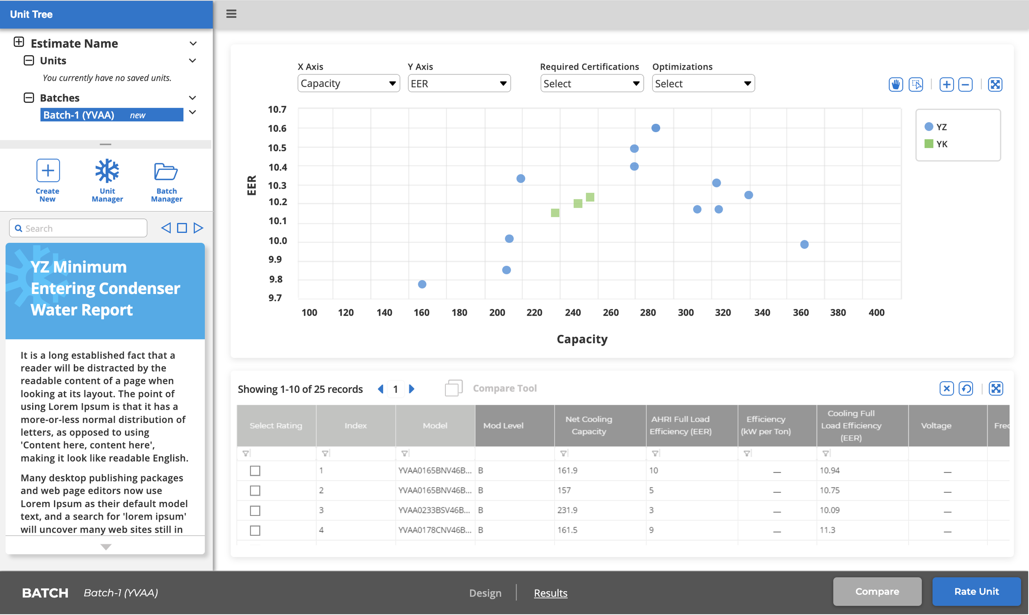Open Batch Manager folder icon
Viewport: 1029px width, 615px height.
(x=166, y=171)
